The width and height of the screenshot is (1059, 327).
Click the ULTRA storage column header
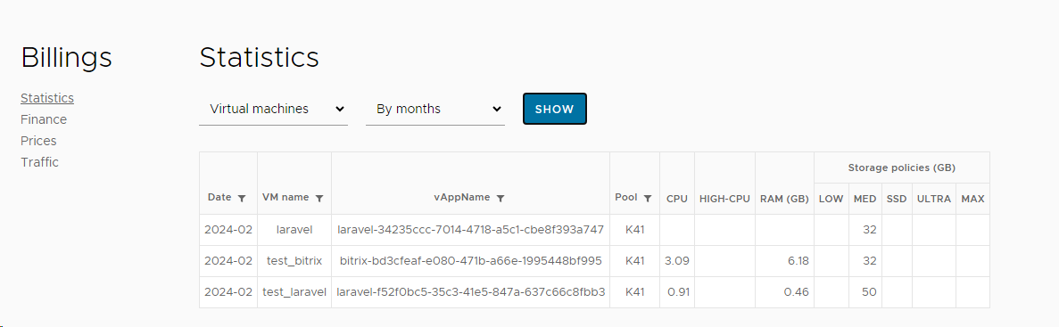934,199
